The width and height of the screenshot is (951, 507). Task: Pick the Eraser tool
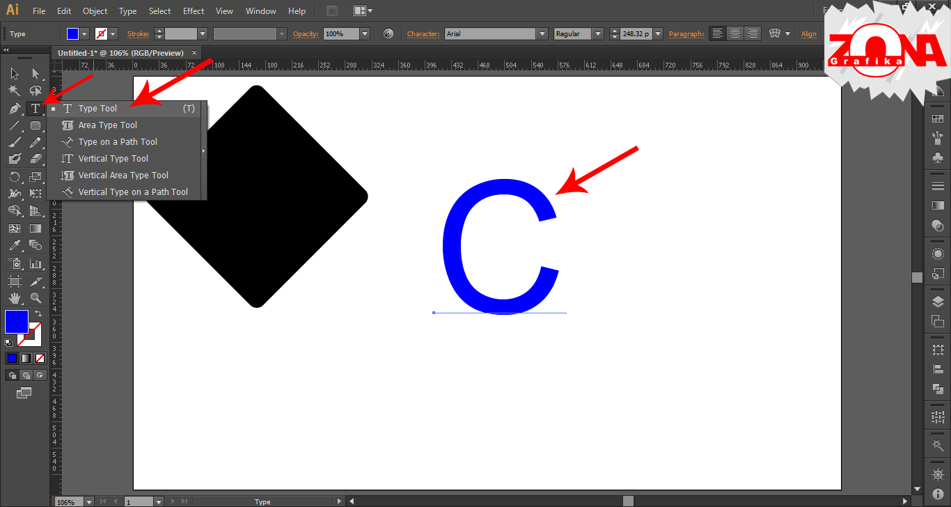[x=36, y=159]
